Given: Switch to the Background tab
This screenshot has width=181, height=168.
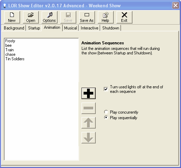Looking at the screenshot, I should point(14,28).
